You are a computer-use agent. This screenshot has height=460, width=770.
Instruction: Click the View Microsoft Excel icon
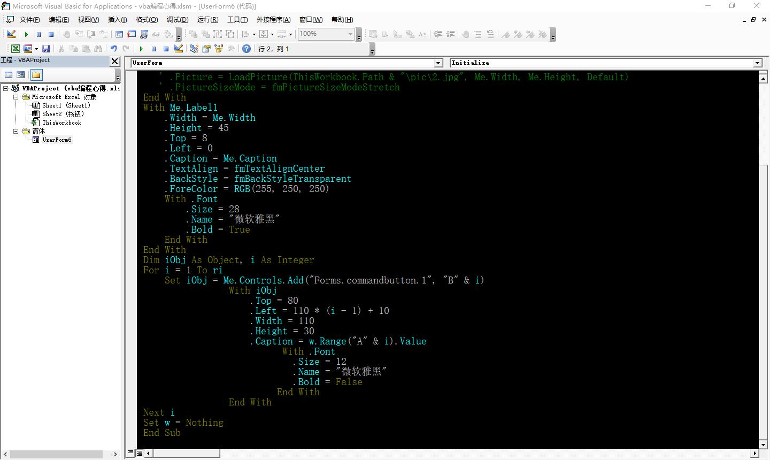[16, 49]
